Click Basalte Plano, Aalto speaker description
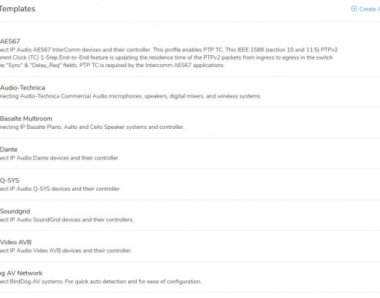The width and height of the screenshot is (380, 298). click(92, 127)
